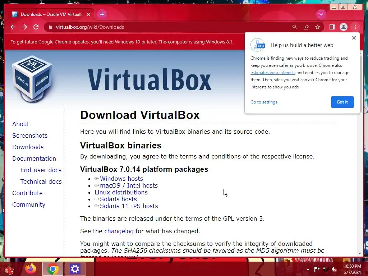Open the changelog link

[x=119, y=231]
